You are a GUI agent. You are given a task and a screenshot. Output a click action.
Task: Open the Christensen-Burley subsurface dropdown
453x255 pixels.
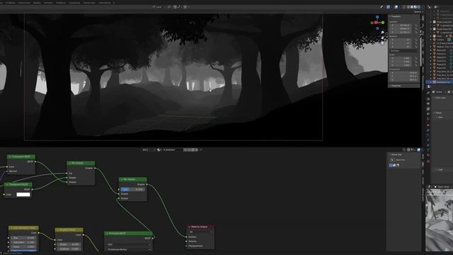[x=129, y=249]
